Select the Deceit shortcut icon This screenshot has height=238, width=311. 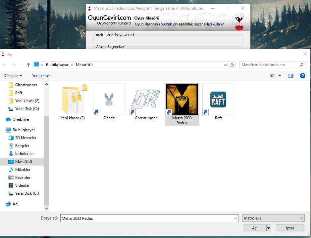click(x=109, y=99)
